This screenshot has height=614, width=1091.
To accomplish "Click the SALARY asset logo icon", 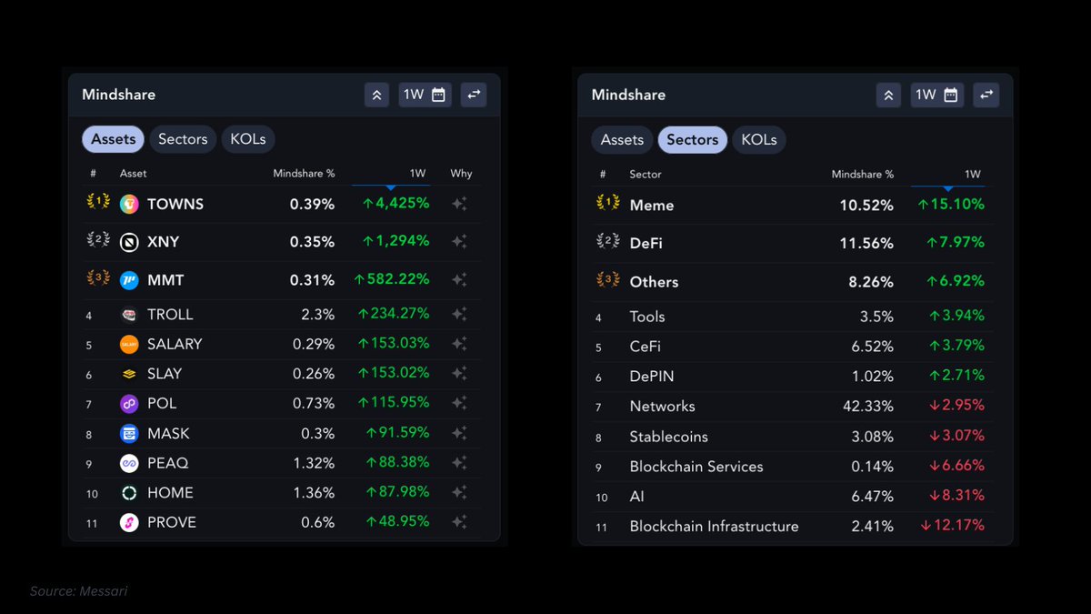I will [x=129, y=344].
